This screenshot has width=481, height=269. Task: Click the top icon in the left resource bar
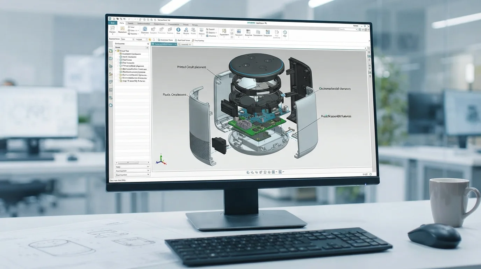coord(111,51)
